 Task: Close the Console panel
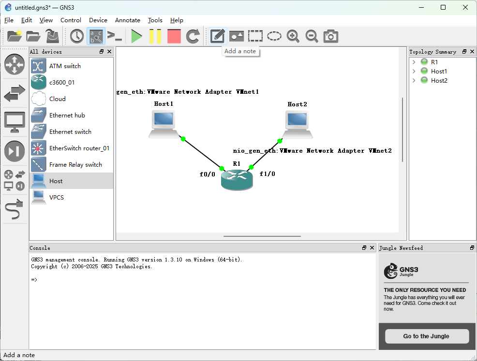372,247
